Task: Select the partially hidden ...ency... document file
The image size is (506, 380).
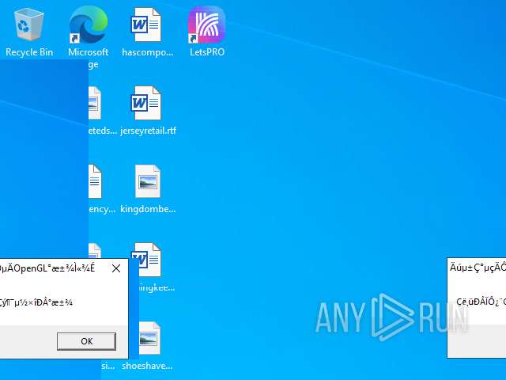Action: [x=95, y=181]
